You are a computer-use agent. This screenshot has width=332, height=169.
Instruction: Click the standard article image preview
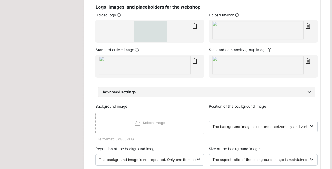pyautogui.click(x=145, y=65)
